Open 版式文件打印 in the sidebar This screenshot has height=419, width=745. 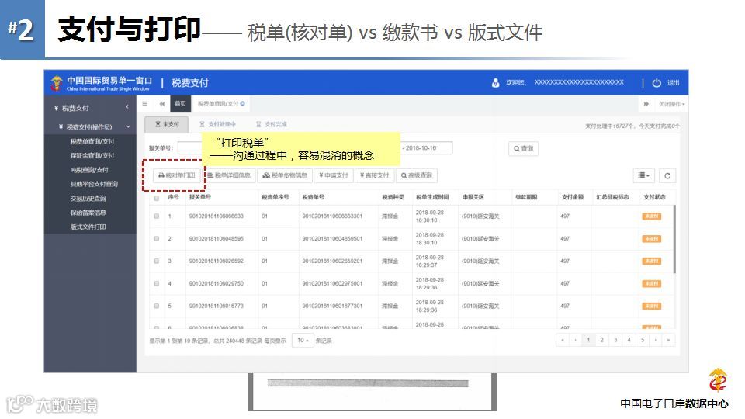click(88, 227)
